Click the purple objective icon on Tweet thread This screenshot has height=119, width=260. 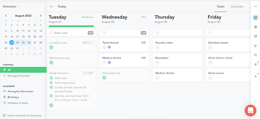109,47
